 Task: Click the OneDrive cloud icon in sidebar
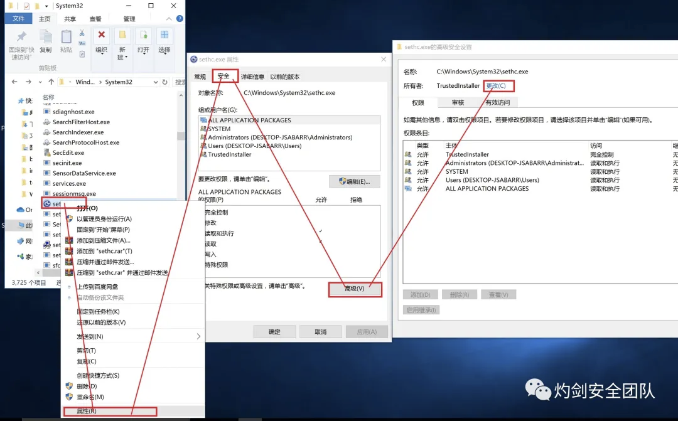coord(20,210)
